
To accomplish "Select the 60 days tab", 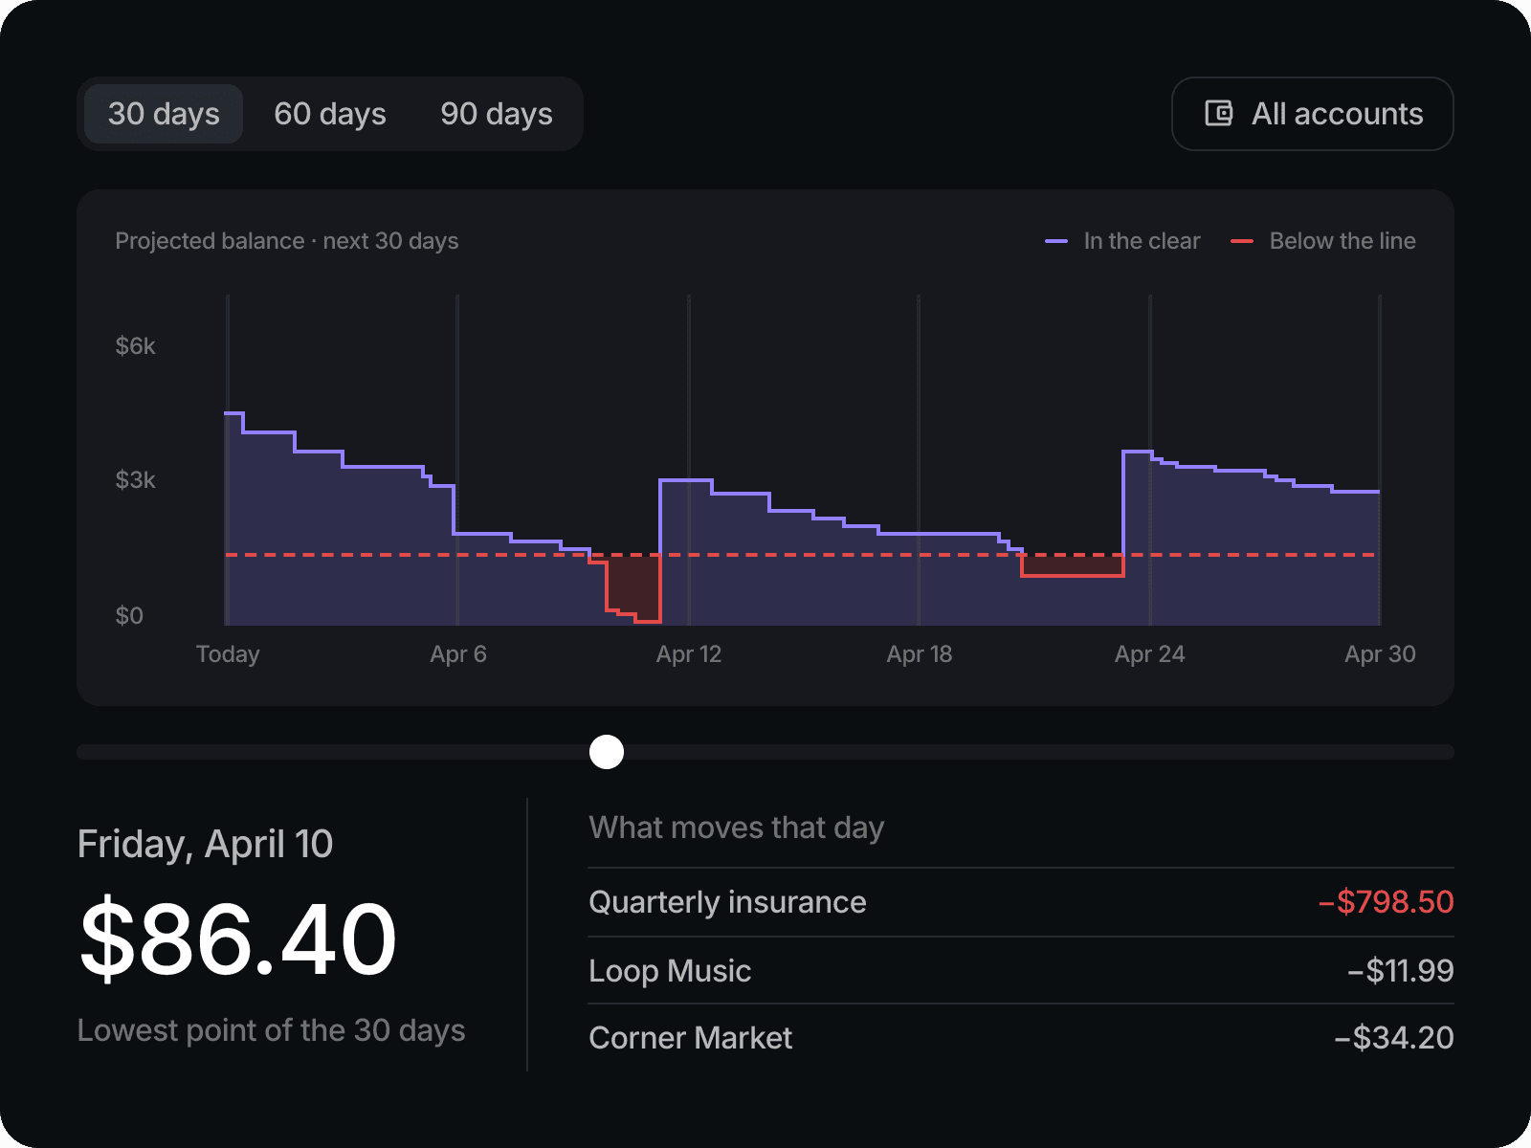I will [330, 114].
